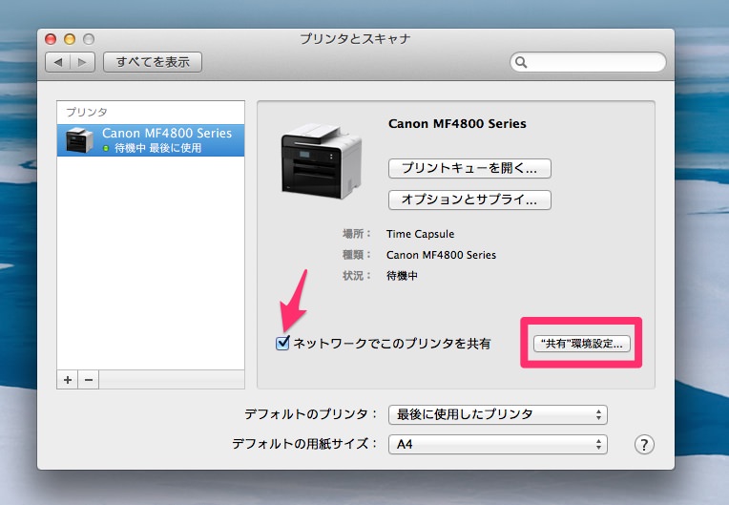Toggle ネットワークでこのプリンタを共有 checkbox
729x505 pixels.
[282, 343]
